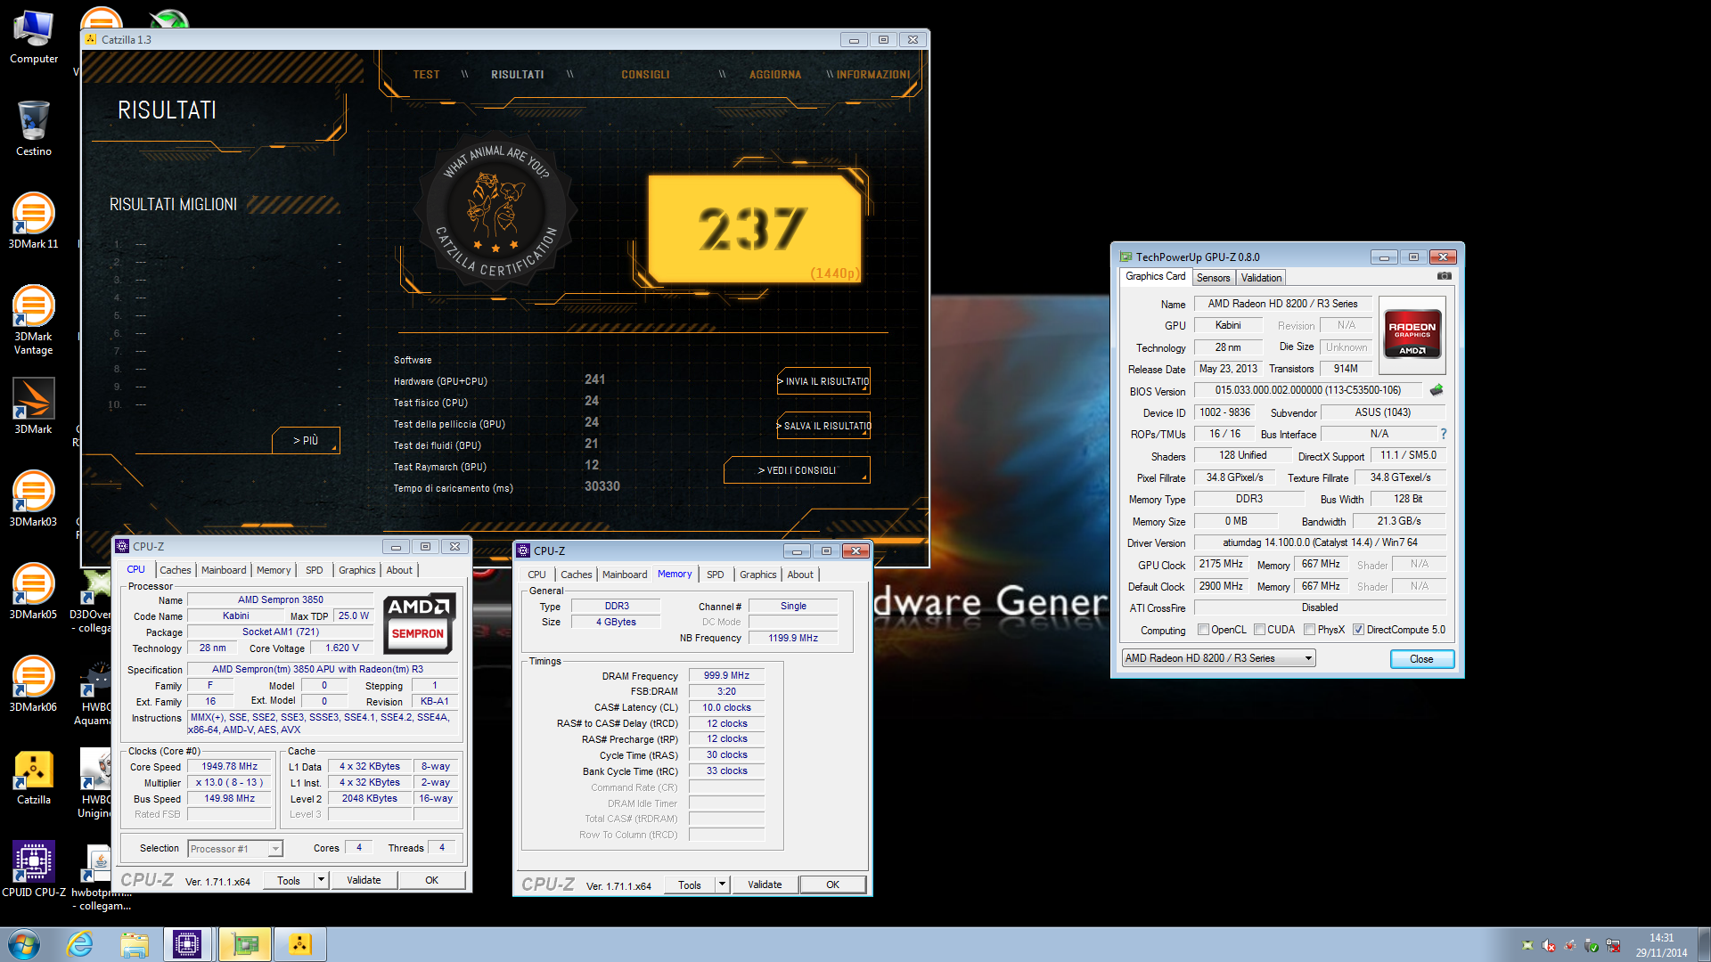
Task: Launch the 3DMark03 shortcut
Action: (33, 499)
